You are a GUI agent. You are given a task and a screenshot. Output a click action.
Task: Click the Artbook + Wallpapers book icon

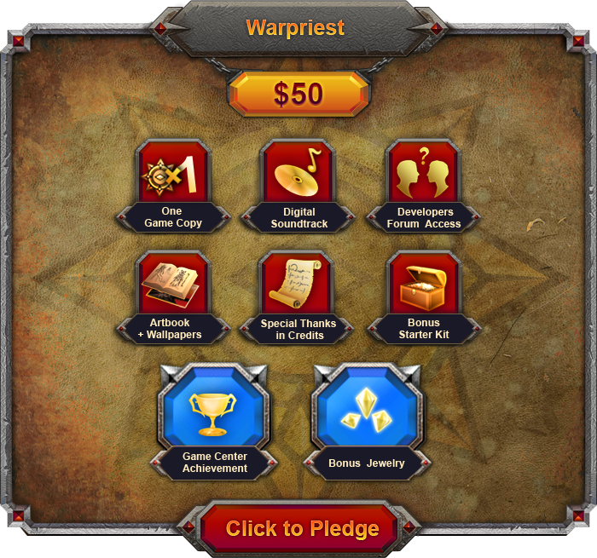(173, 284)
